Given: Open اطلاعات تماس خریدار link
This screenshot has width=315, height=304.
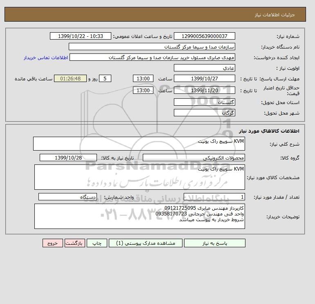Looking at the screenshot, I should pyautogui.click(x=46, y=58).
